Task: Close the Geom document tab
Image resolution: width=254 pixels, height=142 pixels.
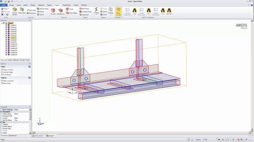Action: (x=55, y=136)
